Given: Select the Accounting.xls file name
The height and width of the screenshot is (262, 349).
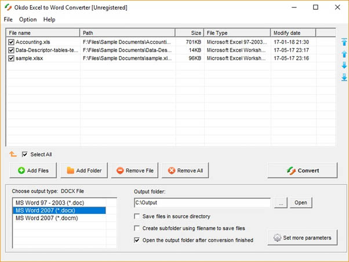Looking at the screenshot, I should (x=33, y=42).
